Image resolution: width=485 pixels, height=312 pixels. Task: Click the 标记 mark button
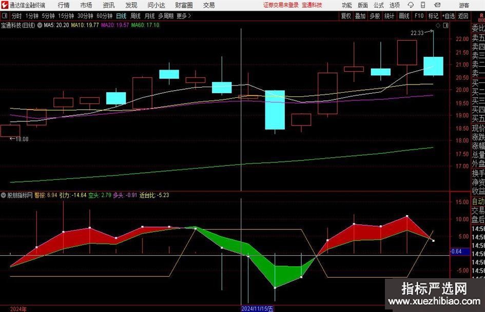433,16
